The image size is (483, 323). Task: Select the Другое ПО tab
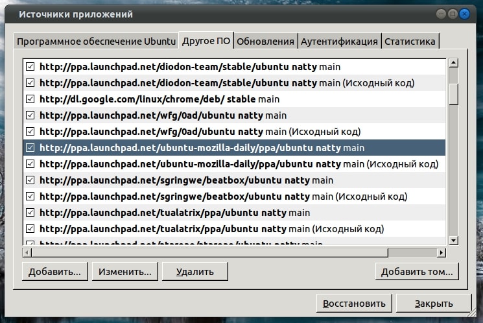tap(206, 41)
